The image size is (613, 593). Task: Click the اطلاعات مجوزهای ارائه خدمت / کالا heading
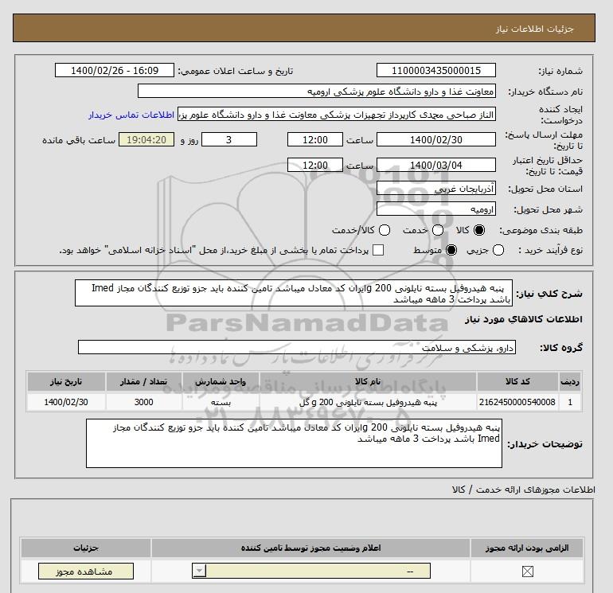(x=524, y=490)
